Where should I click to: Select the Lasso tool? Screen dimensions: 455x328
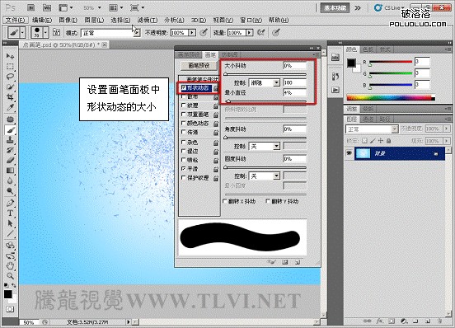[x=10, y=77]
